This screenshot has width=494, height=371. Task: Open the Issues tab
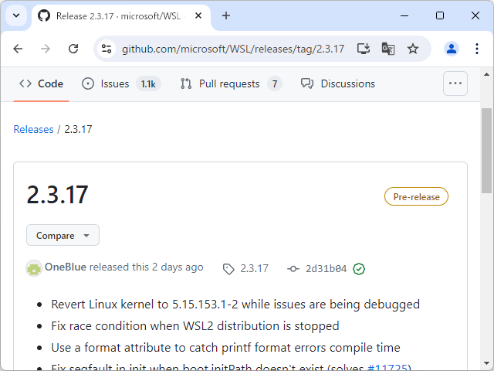[x=121, y=84]
